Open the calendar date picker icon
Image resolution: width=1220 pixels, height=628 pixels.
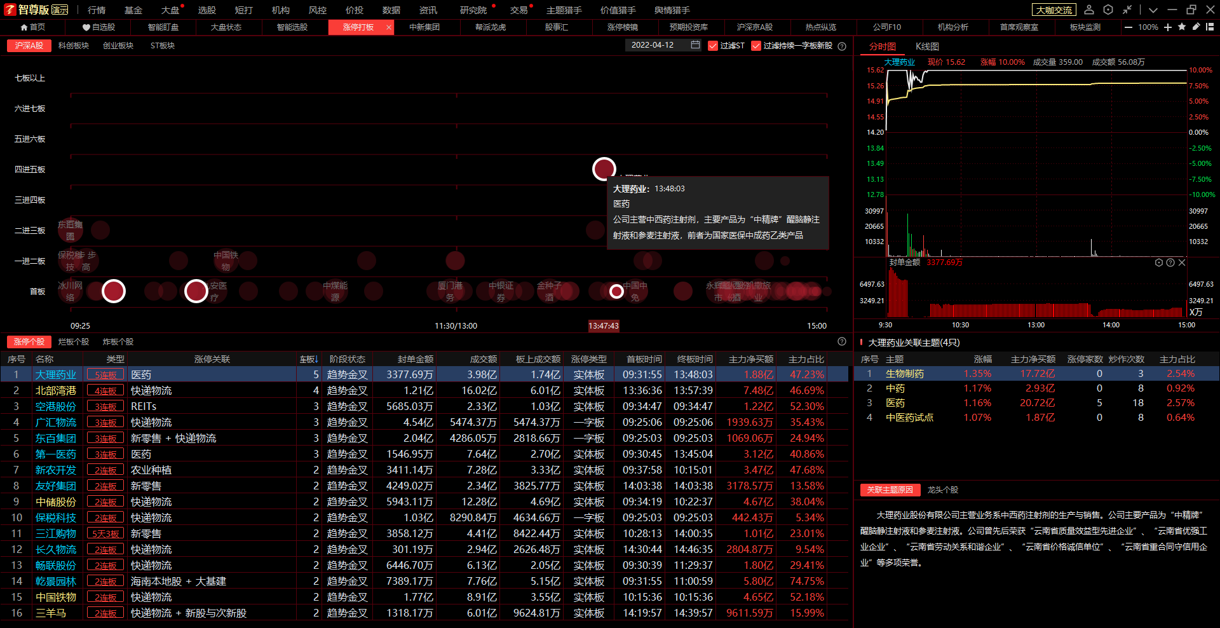point(695,45)
